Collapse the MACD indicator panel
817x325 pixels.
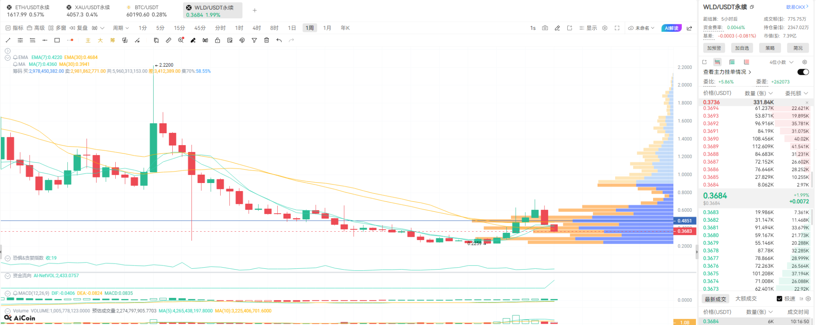pyautogui.click(x=8, y=293)
